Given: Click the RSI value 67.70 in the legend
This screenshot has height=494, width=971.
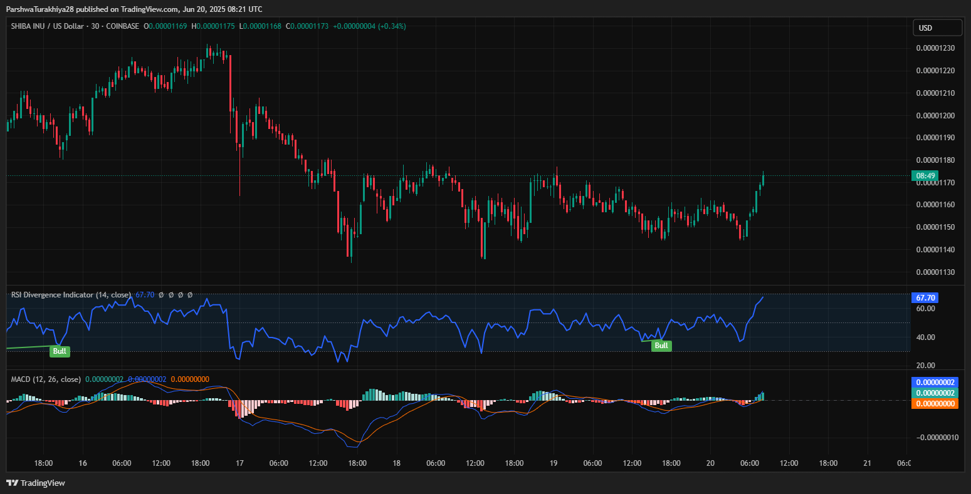Looking at the screenshot, I should [x=145, y=294].
